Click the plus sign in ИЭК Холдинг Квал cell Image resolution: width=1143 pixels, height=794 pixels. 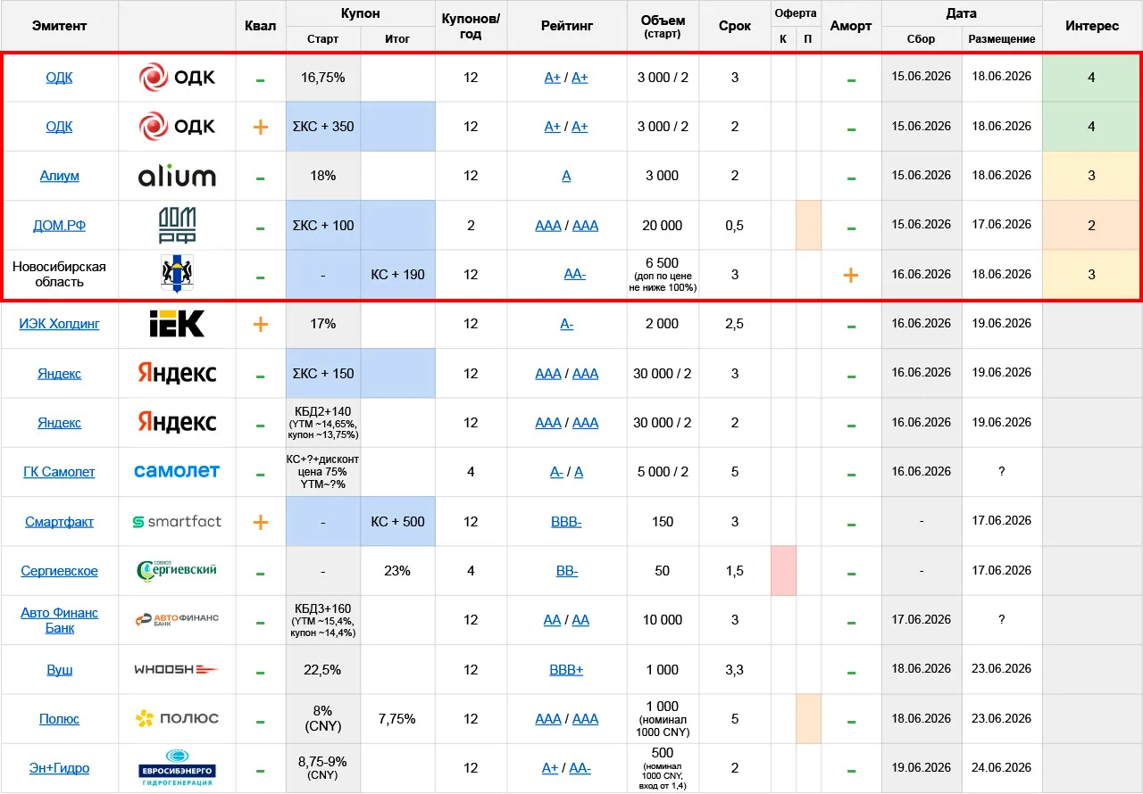pos(260,324)
